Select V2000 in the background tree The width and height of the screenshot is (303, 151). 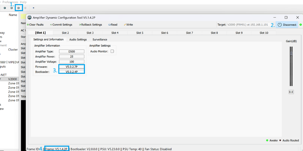[12, 79]
